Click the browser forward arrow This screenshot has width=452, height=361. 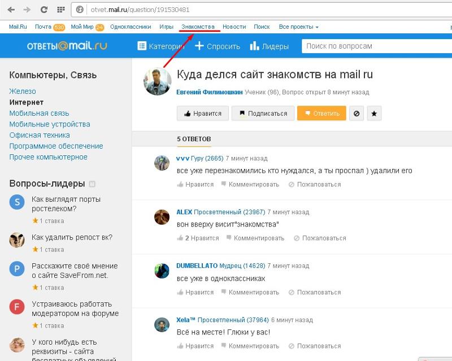coord(27,10)
